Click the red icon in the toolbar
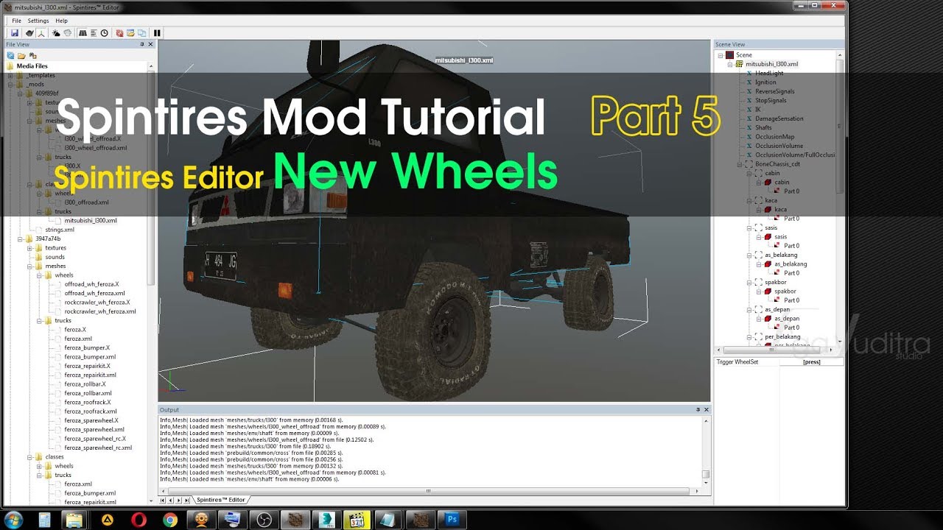The height and width of the screenshot is (530, 943). [119, 33]
